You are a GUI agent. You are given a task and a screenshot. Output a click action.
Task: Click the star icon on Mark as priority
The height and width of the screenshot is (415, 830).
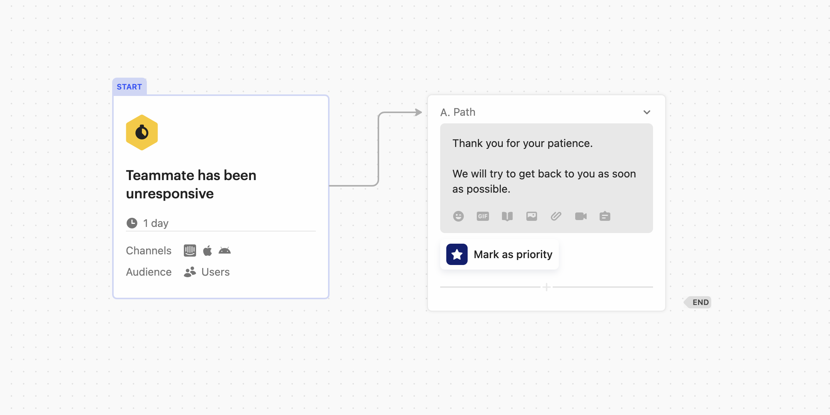[456, 254]
